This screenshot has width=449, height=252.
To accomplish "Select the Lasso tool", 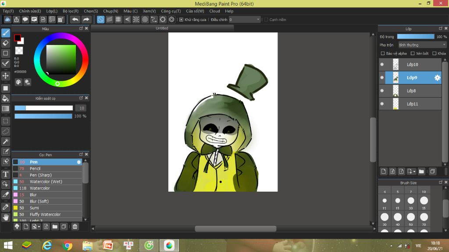I will coord(5,131).
